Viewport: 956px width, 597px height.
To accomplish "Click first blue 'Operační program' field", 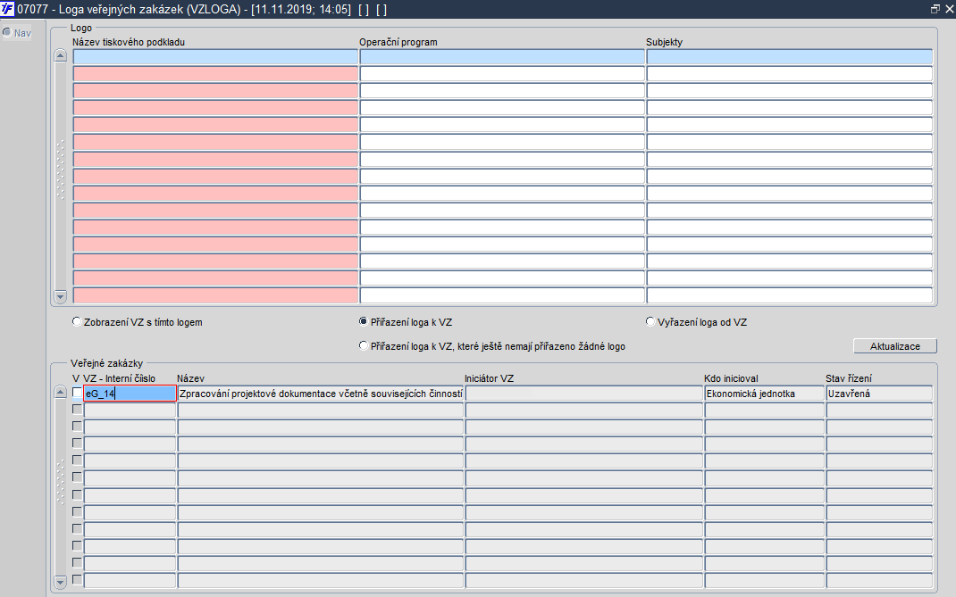I will [x=502, y=56].
